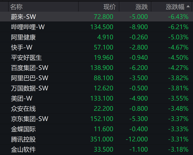Click the 138.900 price of 百度集团-SW
The height and width of the screenshot is (155, 193).
point(102,68)
